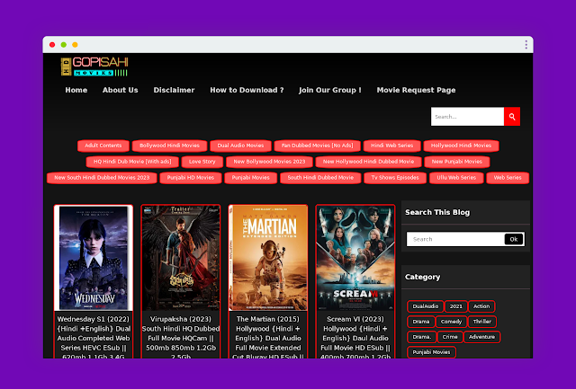
Task: Open Web Series category tag
Action: pyautogui.click(x=508, y=178)
